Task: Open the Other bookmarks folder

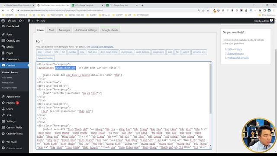Action: [x=267, y=15]
